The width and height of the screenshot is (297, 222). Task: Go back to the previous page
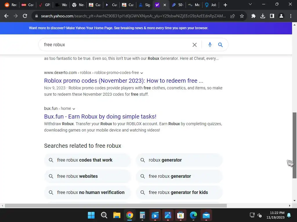tap(6, 16)
